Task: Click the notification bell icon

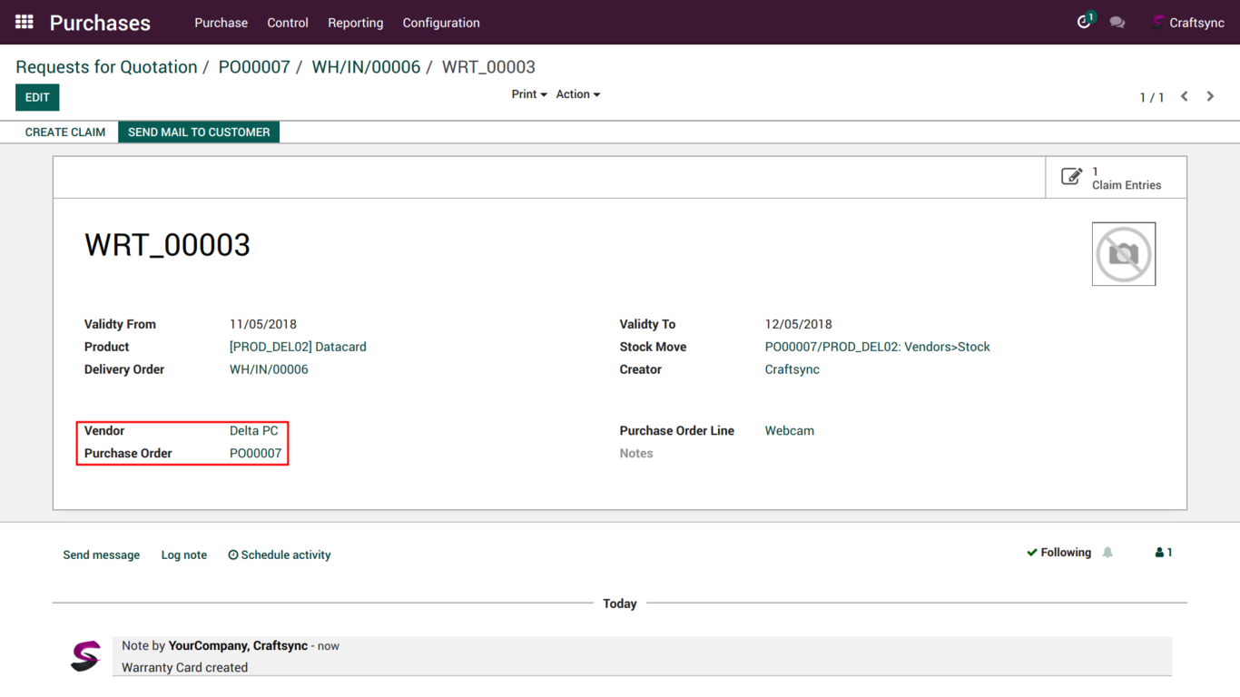Action: [x=1107, y=553]
